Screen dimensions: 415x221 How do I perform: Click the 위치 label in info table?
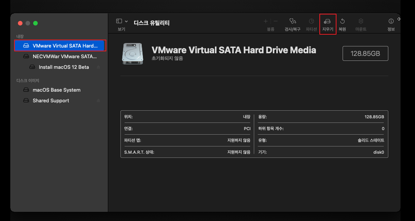pyautogui.click(x=128, y=117)
